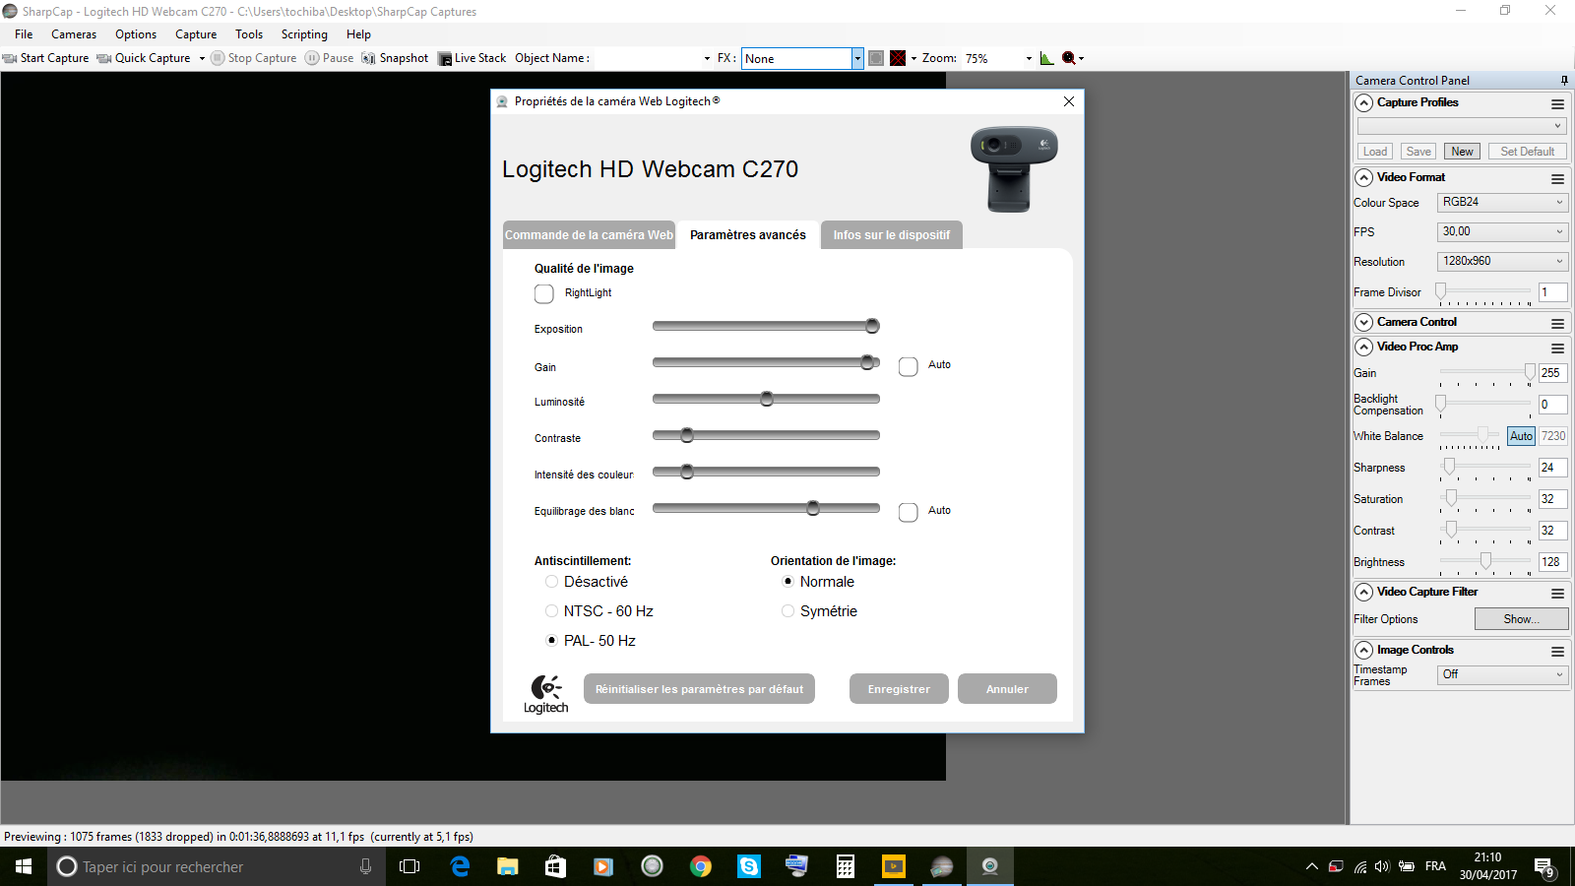Select Désactivé for anti-flicker
Image resolution: width=1575 pixels, height=886 pixels.
point(551,582)
